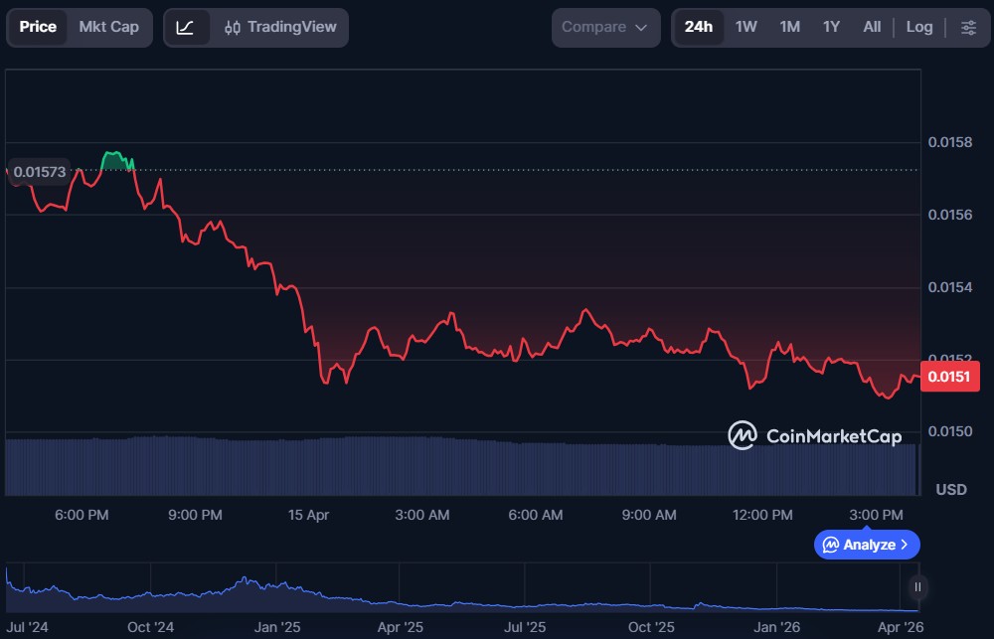Expand Analyze via its right chevron
994x639 pixels.
pos(905,545)
